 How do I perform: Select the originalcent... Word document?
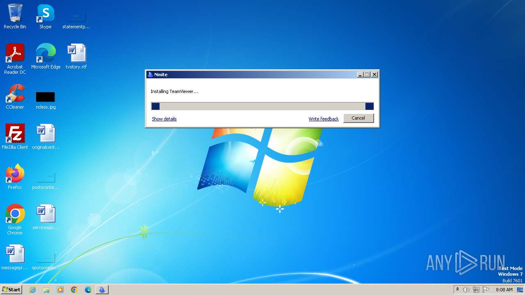pos(46,137)
